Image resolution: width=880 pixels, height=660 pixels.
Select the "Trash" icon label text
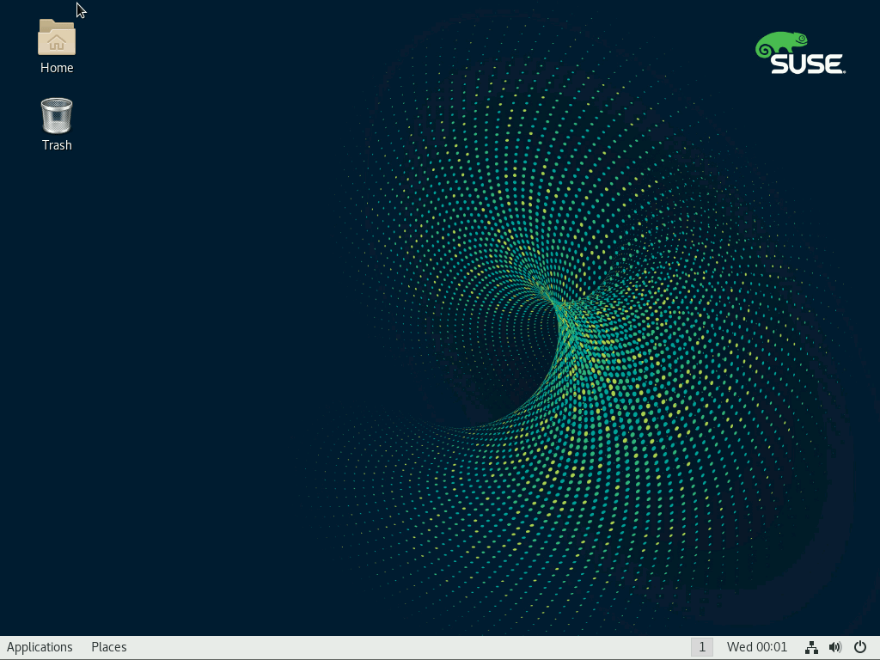point(57,145)
